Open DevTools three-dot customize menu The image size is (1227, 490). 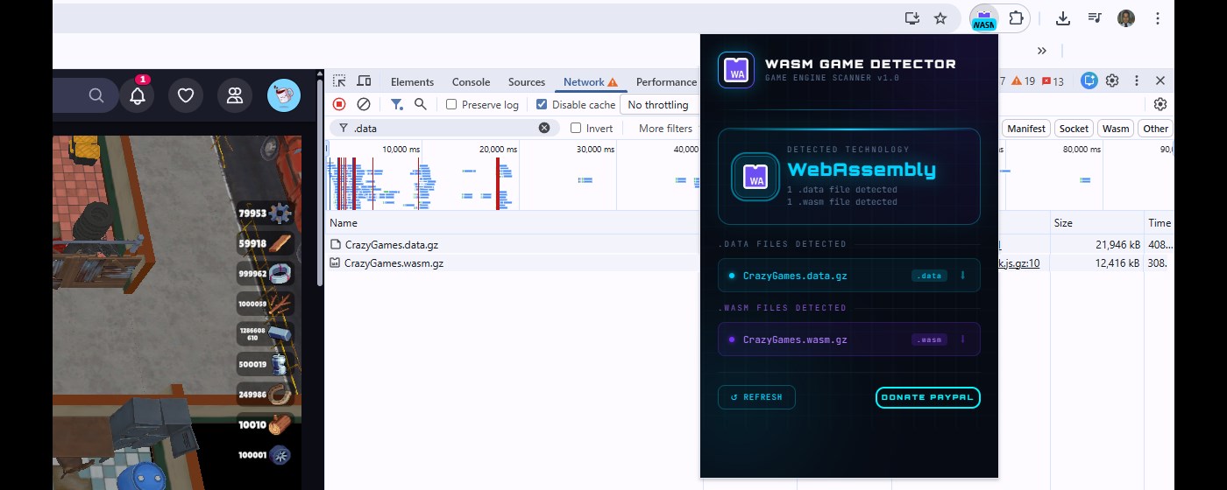tap(1137, 80)
